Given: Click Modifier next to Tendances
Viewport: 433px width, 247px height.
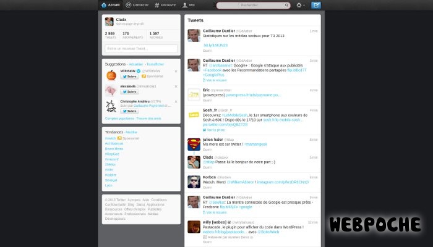Looking at the screenshot, I should [x=131, y=132].
